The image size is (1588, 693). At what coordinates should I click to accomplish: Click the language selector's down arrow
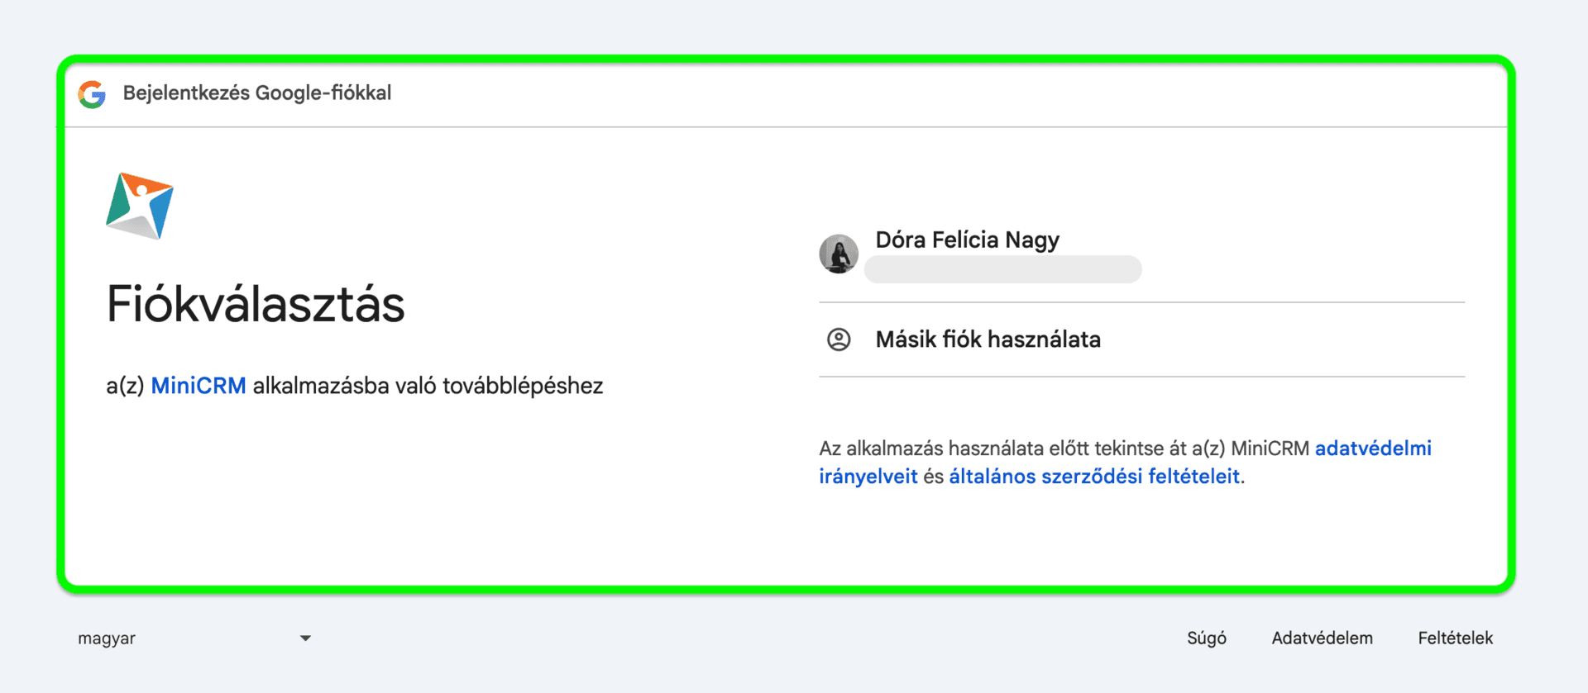tap(305, 638)
